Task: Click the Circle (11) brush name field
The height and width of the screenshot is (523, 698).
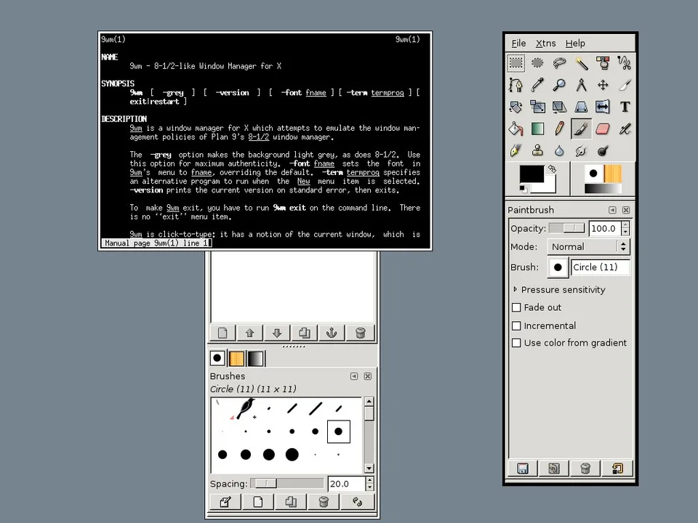Action: tap(600, 267)
